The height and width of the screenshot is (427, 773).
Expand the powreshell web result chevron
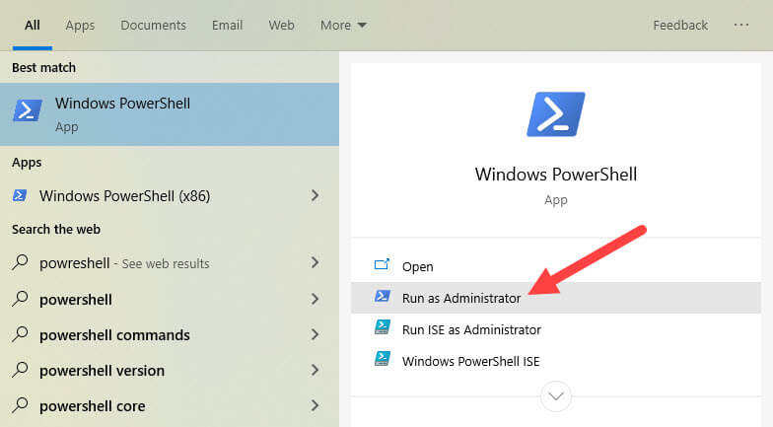tap(315, 262)
